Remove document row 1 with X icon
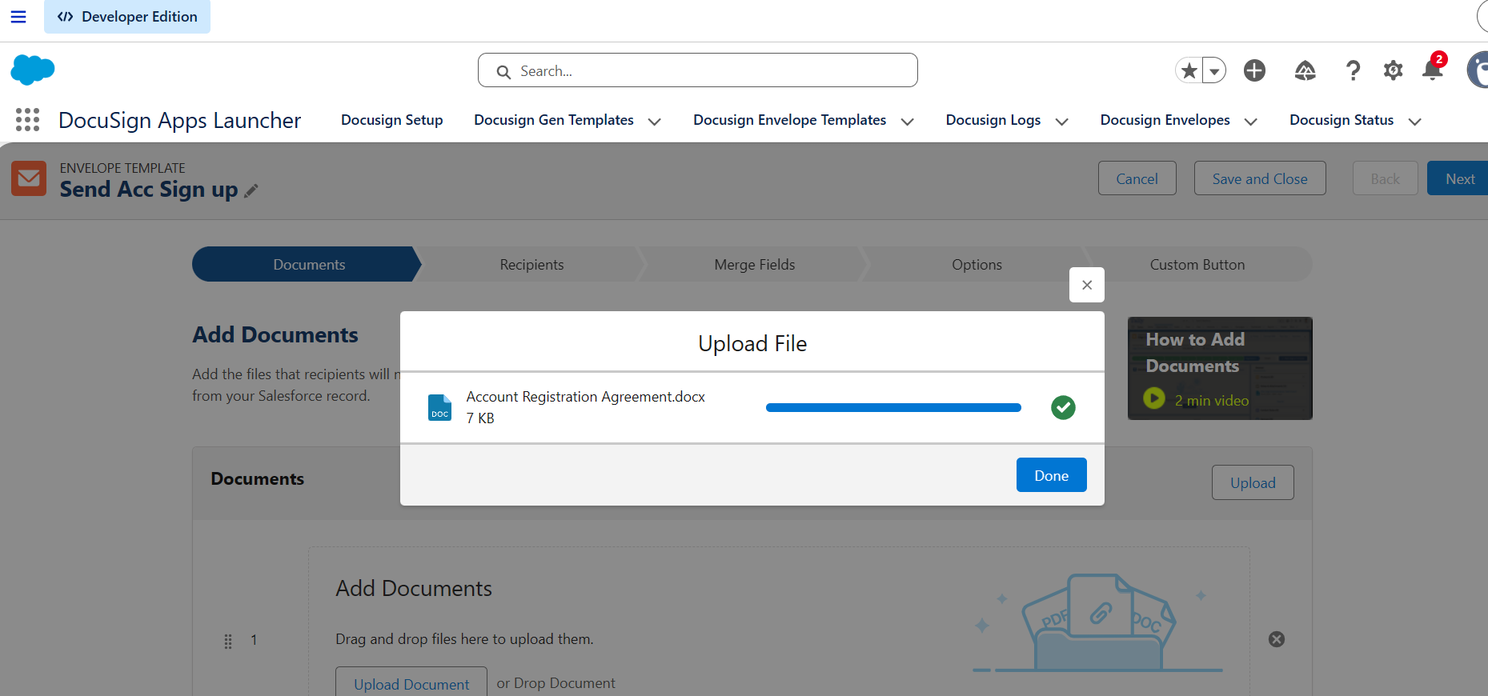Image resolution: width=1488 pixels, height=696 pixels. click(1277, 639)
